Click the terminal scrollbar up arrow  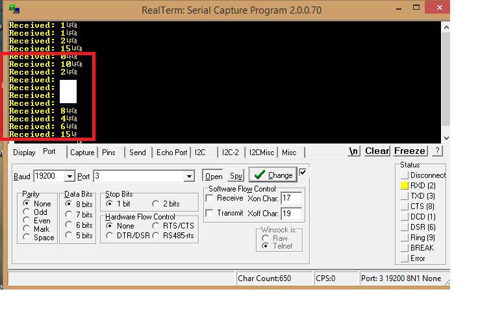[x=446, y=27]
